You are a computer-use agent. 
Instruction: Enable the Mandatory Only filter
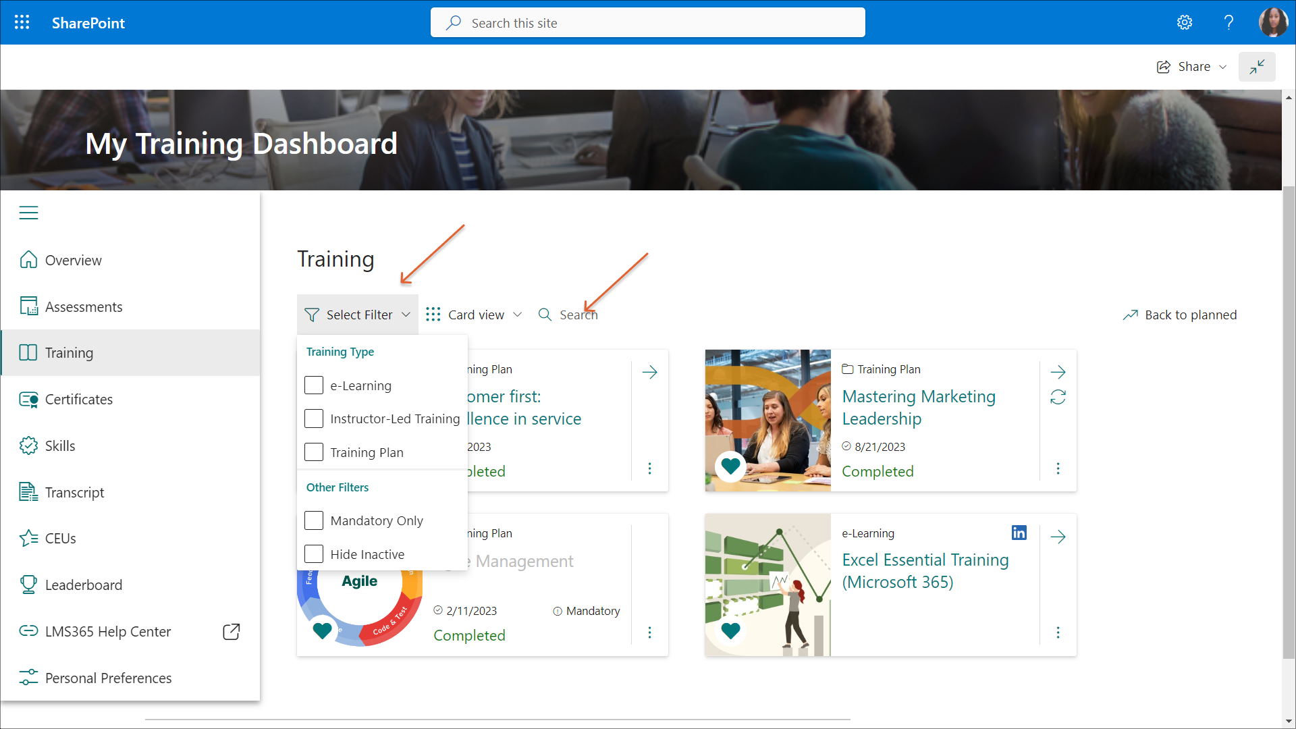[314, 520]
